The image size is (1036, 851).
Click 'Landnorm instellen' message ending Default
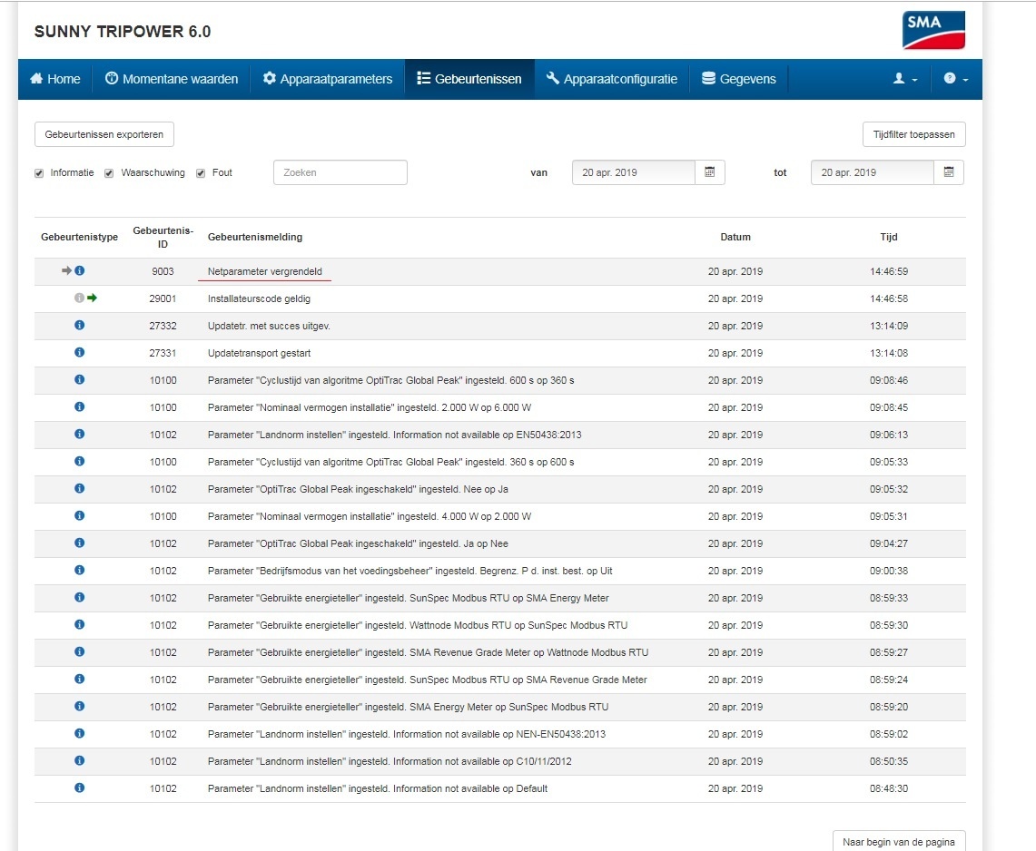click(x=378, y=788)
